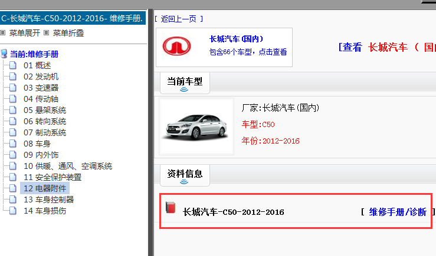Open chapter 05 悬架系统
Screen dimensions: 436x256
point(45,110)
